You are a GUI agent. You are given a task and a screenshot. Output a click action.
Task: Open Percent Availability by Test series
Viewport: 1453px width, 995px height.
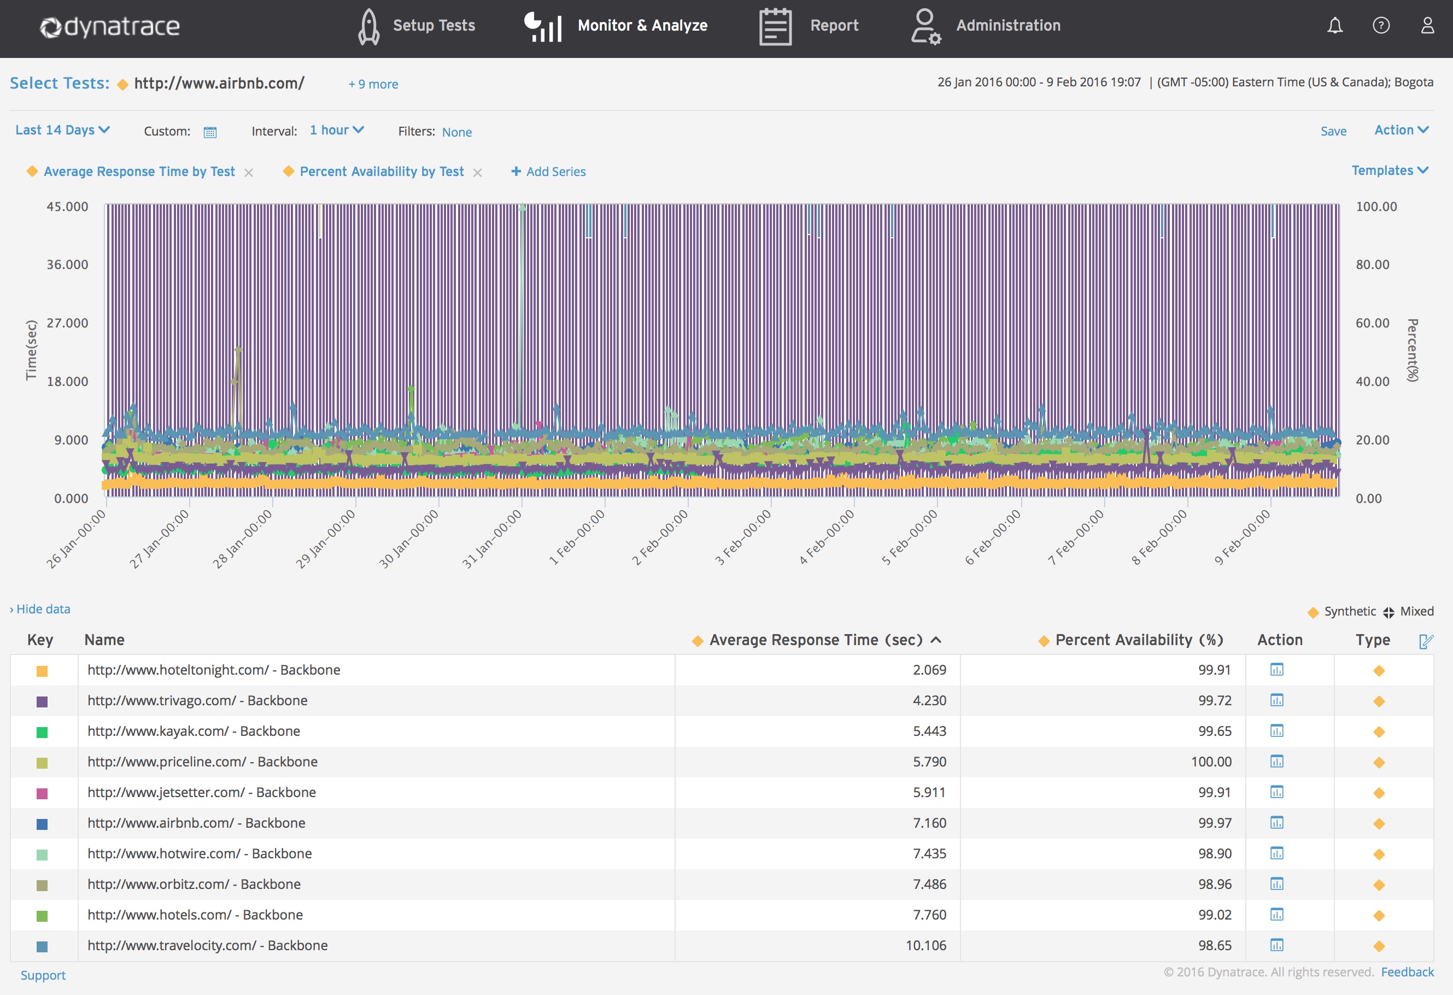[382, 171]
